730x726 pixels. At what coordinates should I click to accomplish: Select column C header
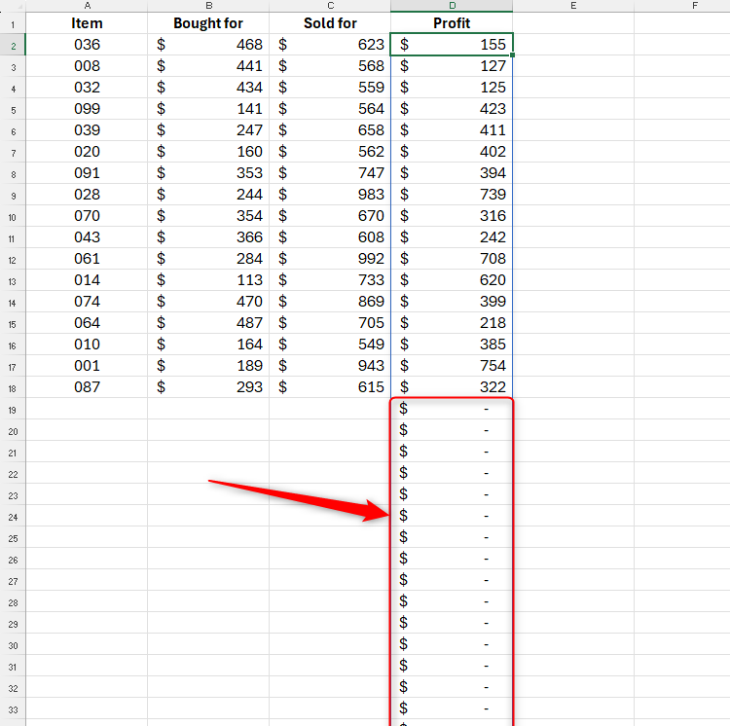pos(330,6)
